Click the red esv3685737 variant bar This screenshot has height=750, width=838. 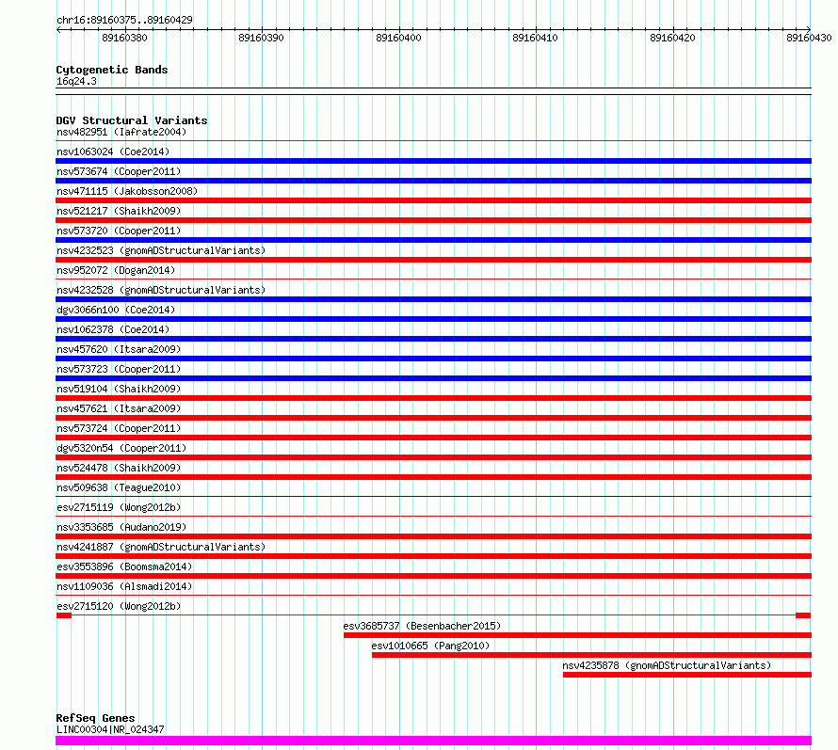(x=578, y=635)
